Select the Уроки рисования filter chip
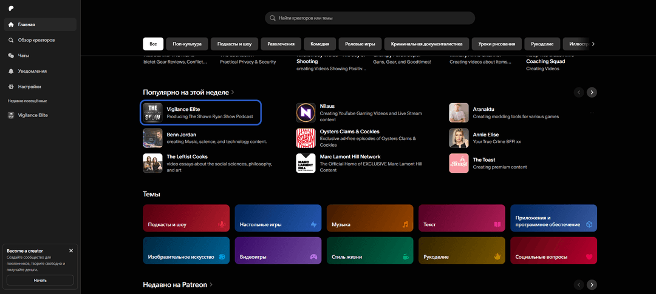Image resolution: width=656 pixels, height=294 pixels. (x=497, y=44)
